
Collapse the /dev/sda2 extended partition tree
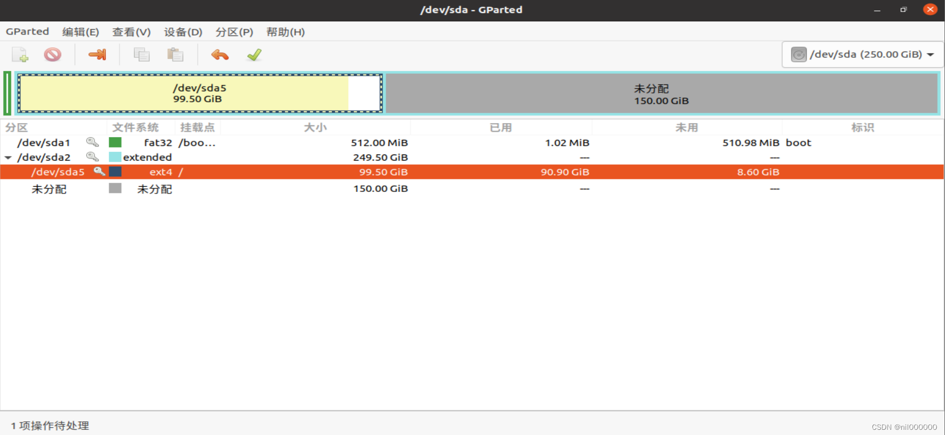pyautogui.click(x=8, y=157)
